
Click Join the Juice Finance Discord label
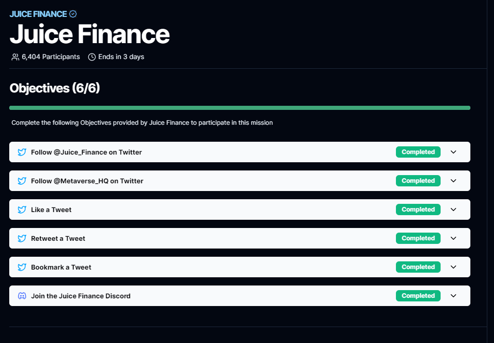[81, 296]
